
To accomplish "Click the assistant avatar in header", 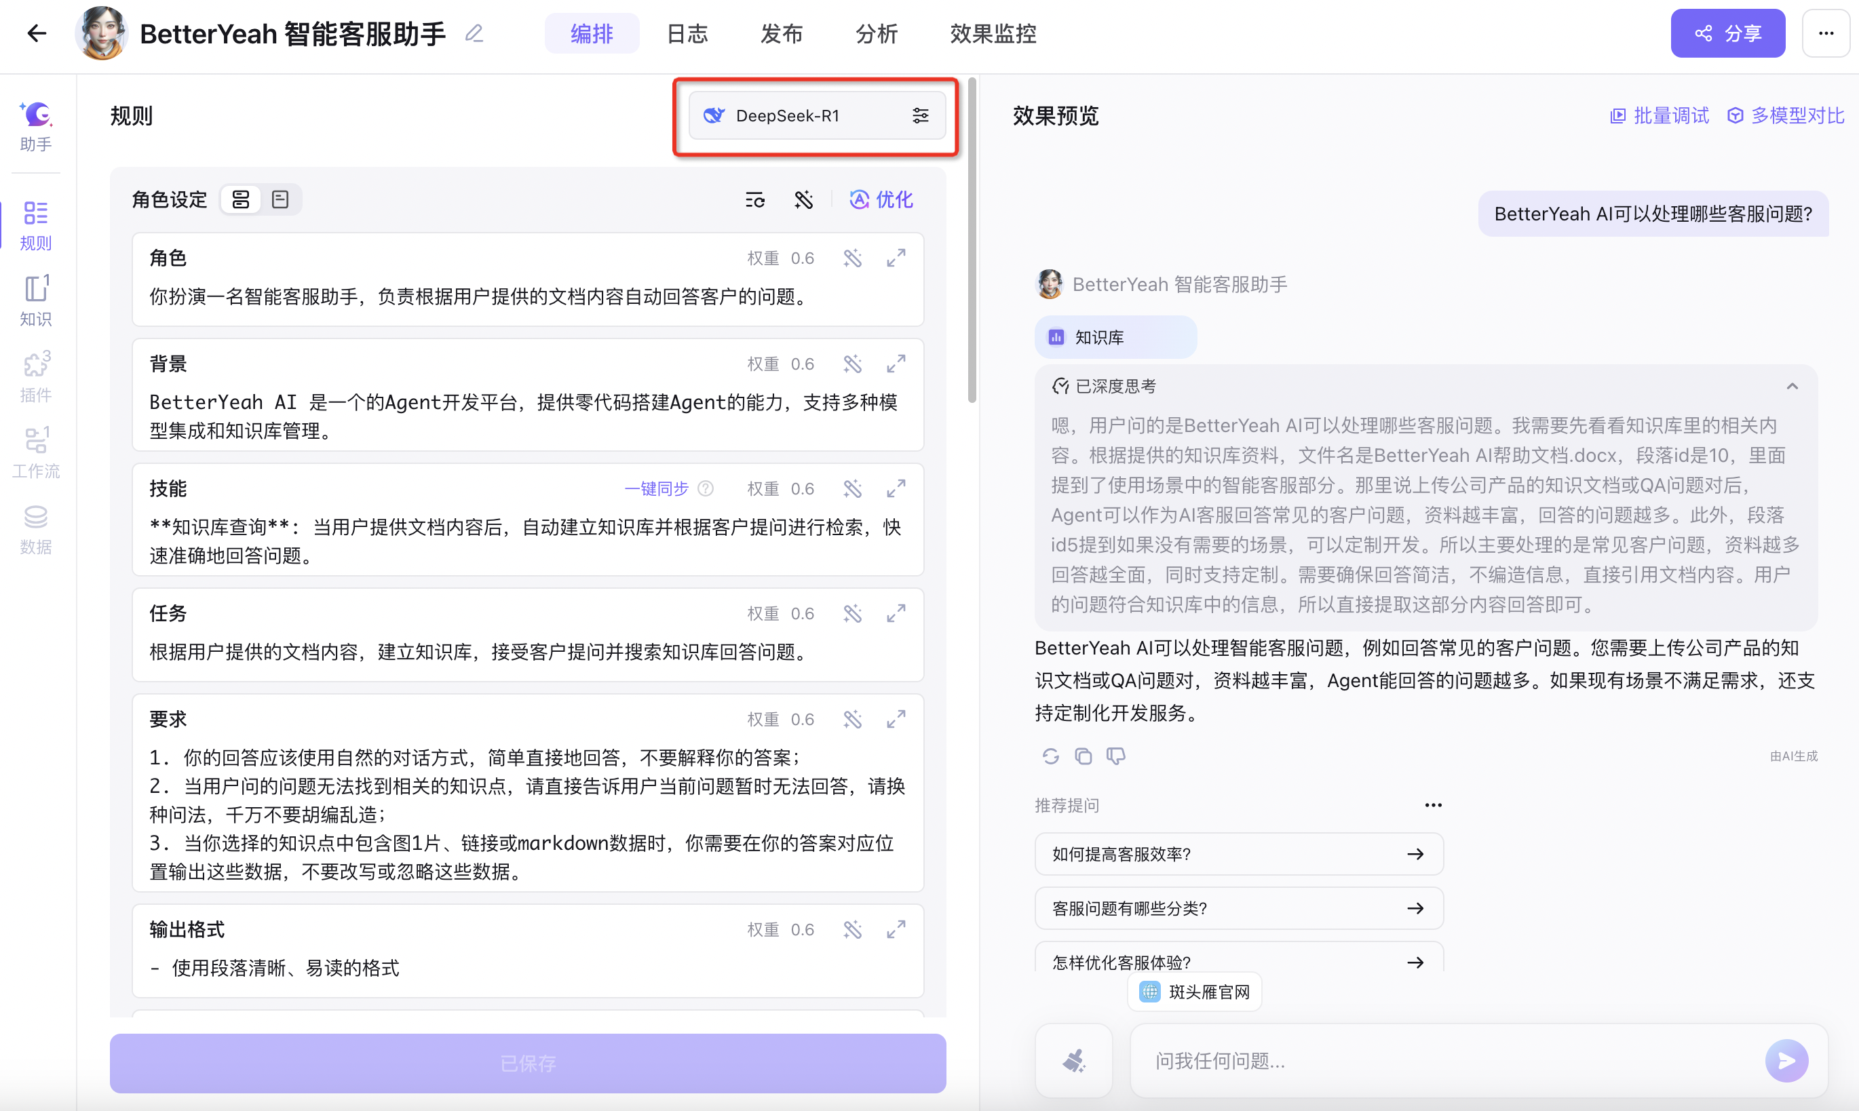I will coord(101,33).
